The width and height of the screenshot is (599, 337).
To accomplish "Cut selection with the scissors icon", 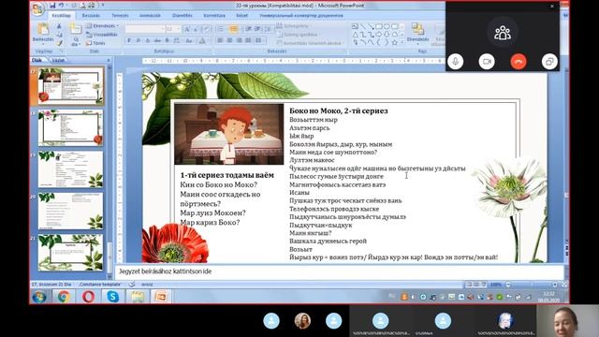I will point(59,26).
